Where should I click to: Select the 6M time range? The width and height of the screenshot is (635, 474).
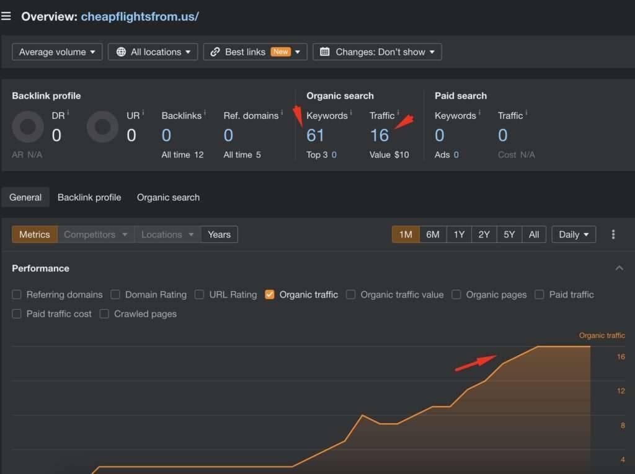point(432,234)
